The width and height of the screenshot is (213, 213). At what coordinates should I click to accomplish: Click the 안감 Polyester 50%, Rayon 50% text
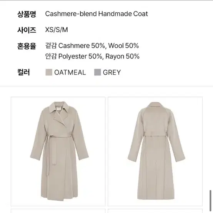click(x=92, y=56)
